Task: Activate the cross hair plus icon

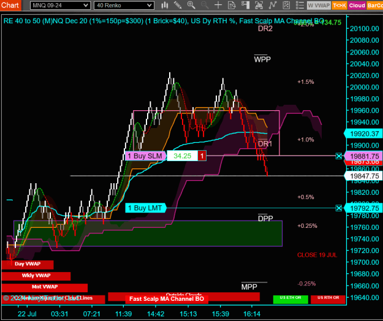Action: tap(218, 5)
